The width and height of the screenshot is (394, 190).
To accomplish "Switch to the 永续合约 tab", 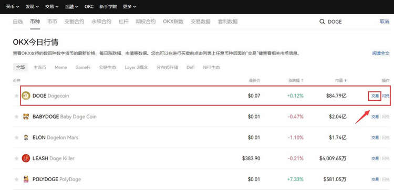I will click(x=101, y=22).
